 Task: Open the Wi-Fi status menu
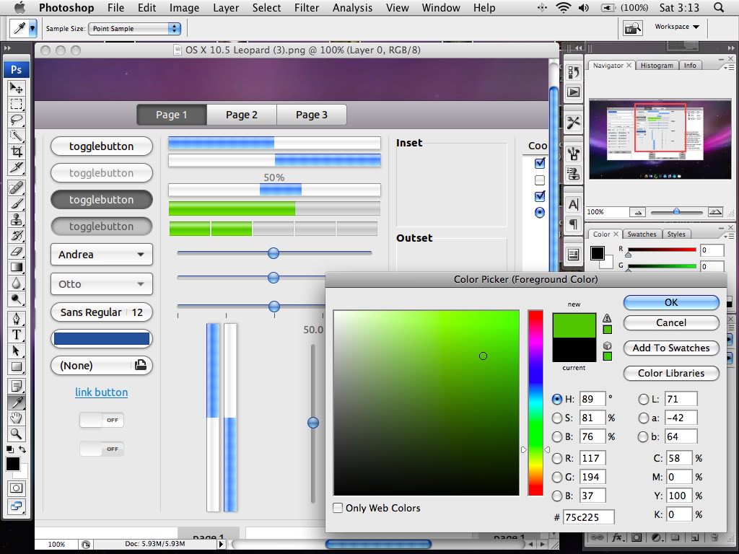coord(564,7)
